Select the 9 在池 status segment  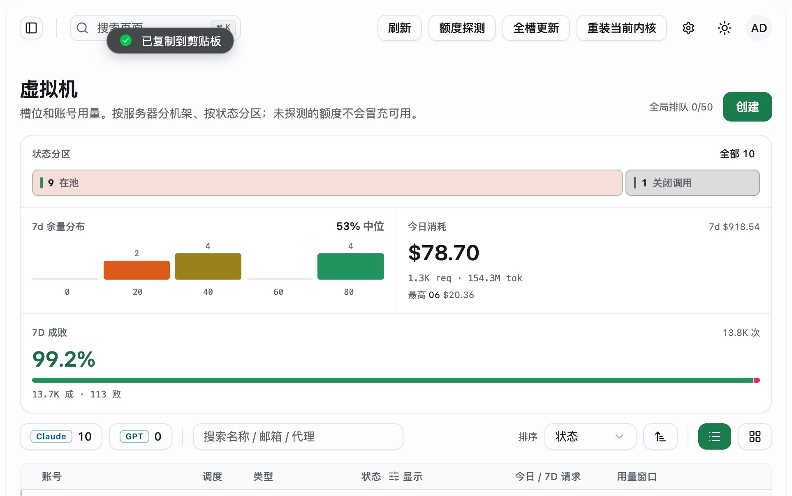[x=327, y=183]
